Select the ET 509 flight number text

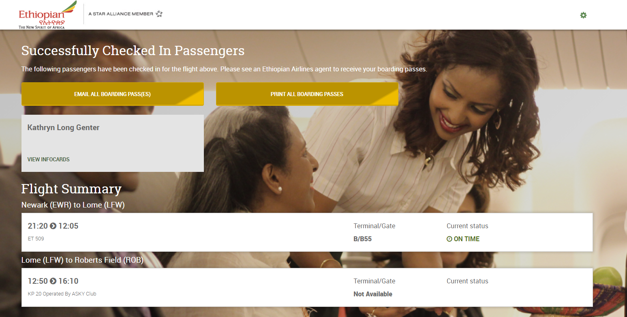tap(36, 239)
